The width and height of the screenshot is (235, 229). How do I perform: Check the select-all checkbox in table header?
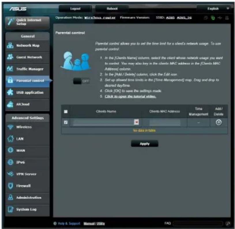tap(66, 111)
